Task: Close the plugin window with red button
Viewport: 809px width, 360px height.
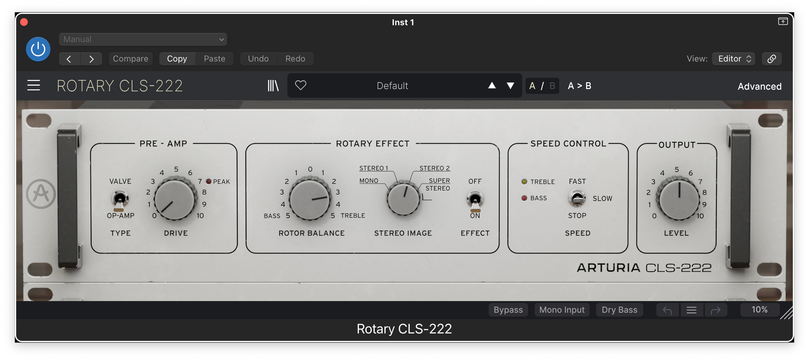Action: (x=24, y=22)
